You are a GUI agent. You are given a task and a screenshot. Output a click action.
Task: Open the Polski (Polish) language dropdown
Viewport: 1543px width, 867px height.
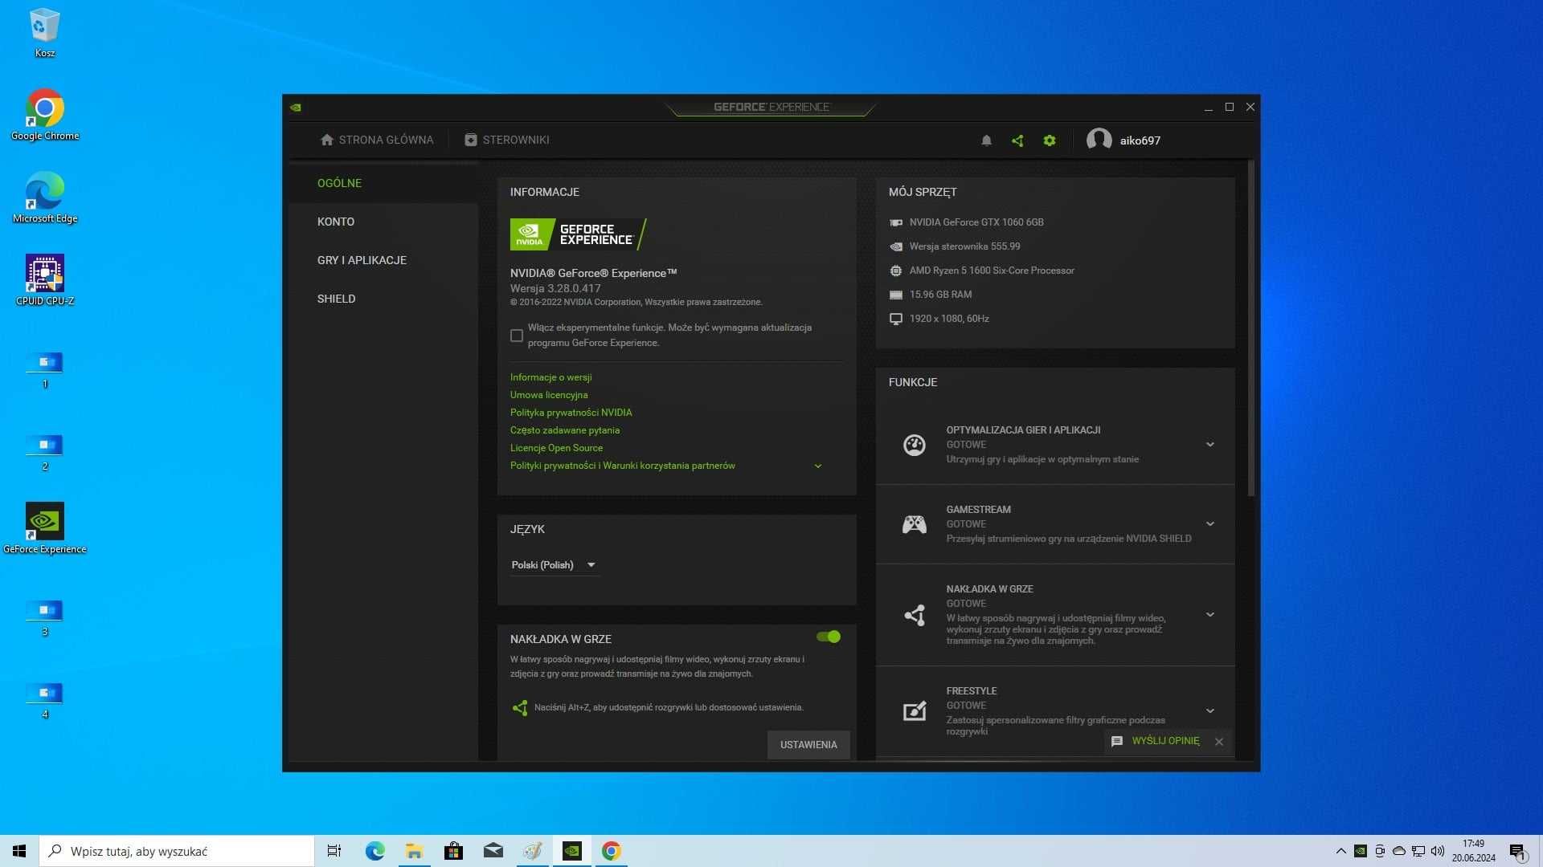555,565
